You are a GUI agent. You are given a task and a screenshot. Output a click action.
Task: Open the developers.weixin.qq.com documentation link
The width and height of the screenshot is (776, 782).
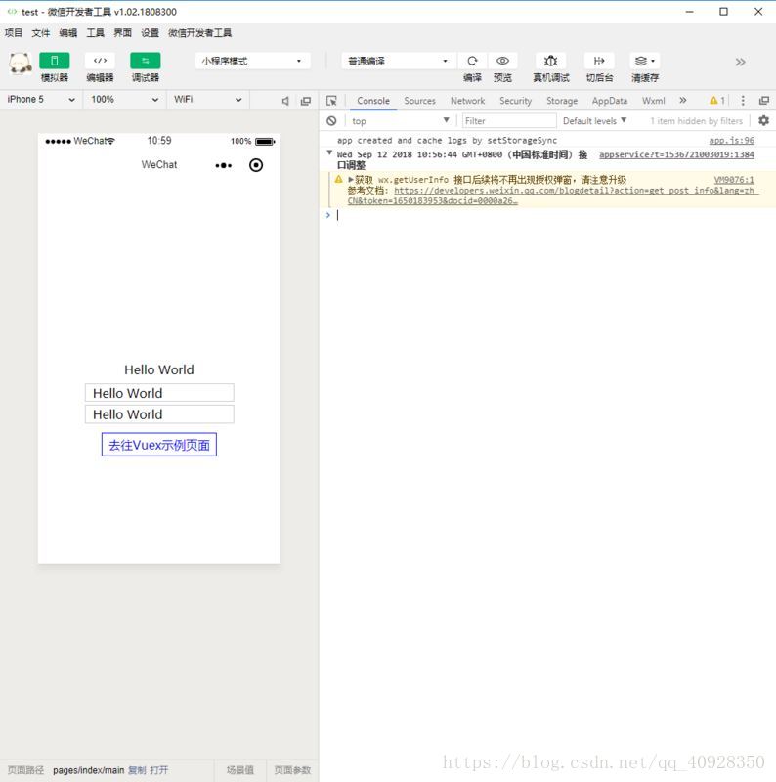[553, 195]
